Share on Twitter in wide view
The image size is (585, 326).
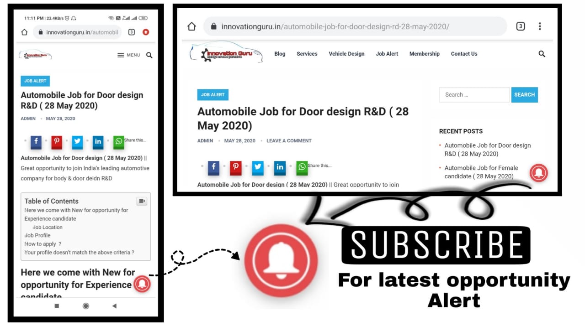pyautogui.click(x=258, y=167)
